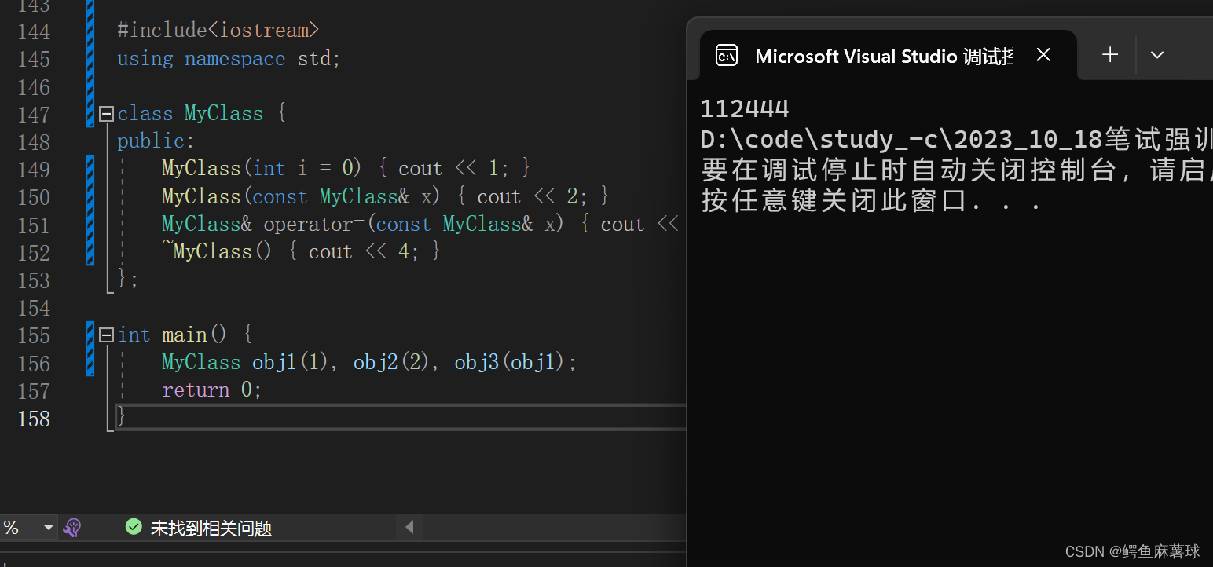Select the Microsoft Visual Studio debug console tab
Viewport: 1213px width, 567px height.
(x=888, y=55)
